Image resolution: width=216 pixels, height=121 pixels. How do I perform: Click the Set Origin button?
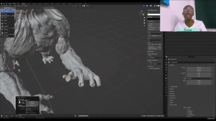[x=155, y=36]
